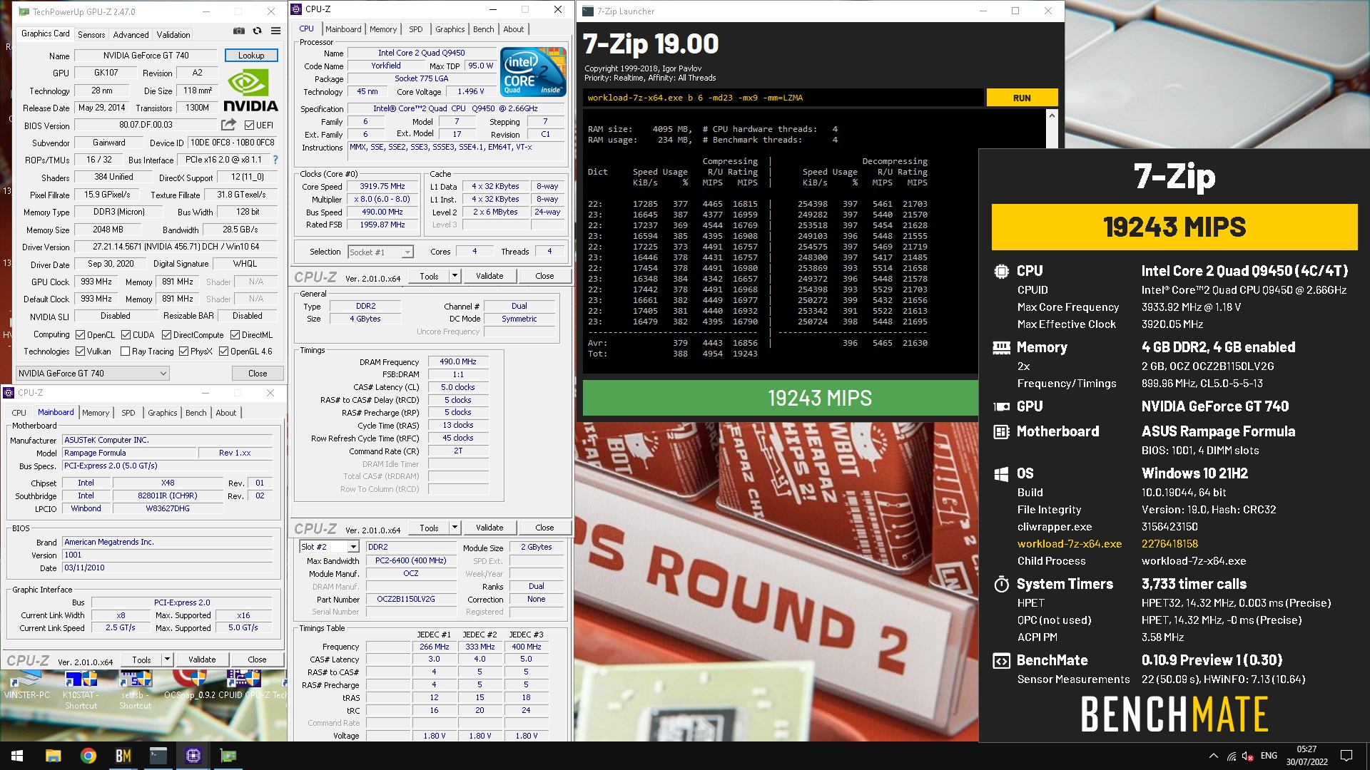Toggle the Vulkan checkbox
Screen dimensions: 1370x770
tap(81, 351)
